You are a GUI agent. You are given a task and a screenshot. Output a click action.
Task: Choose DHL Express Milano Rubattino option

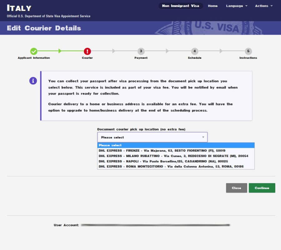tap(173, 156)
